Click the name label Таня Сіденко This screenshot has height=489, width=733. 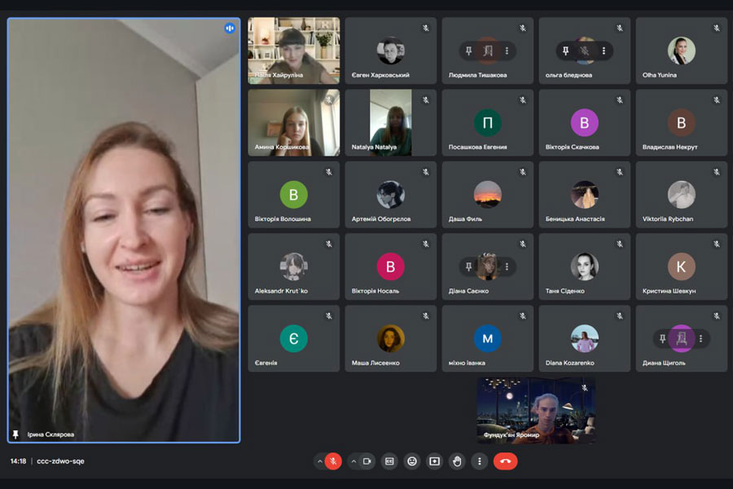[564, 291]
